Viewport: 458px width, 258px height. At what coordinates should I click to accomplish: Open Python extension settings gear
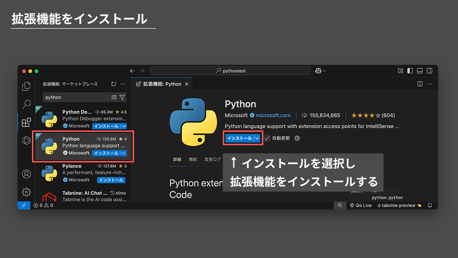coord(297,138)
